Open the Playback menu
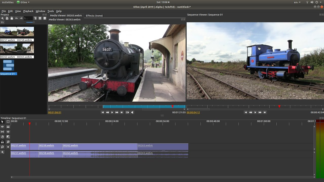The height and width of the screenshot is (182, 324). click(28, 11)
